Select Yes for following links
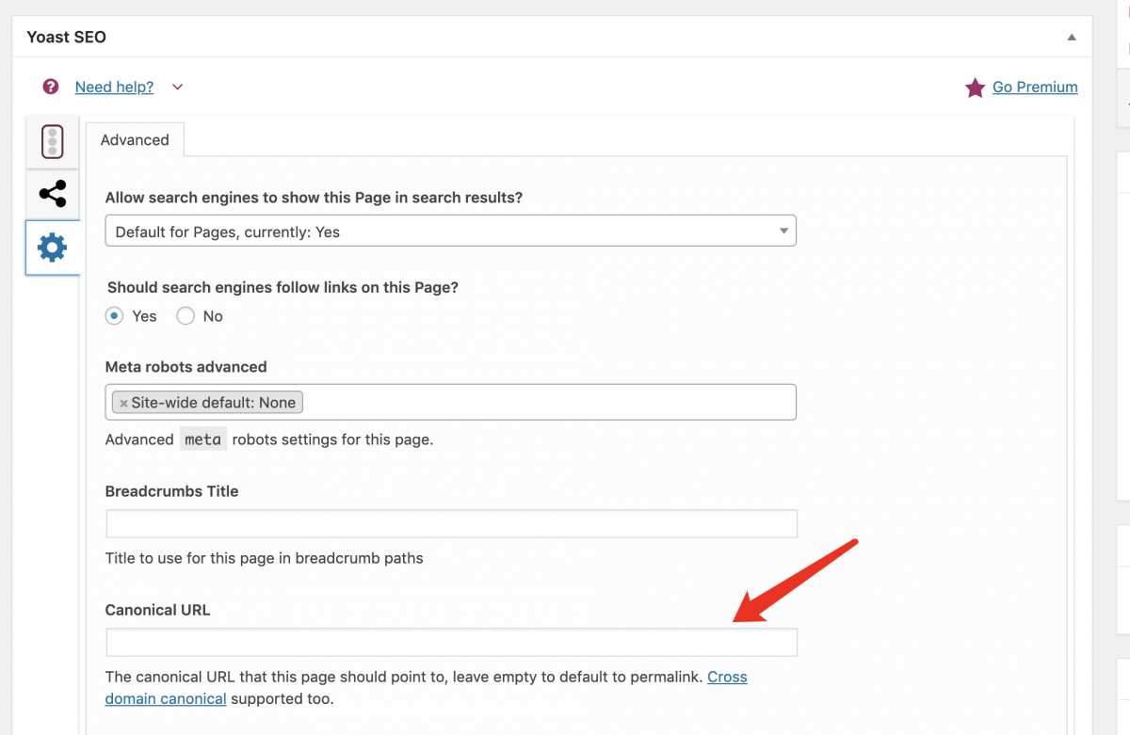The image size is (1130, 735). click(114, 316)
